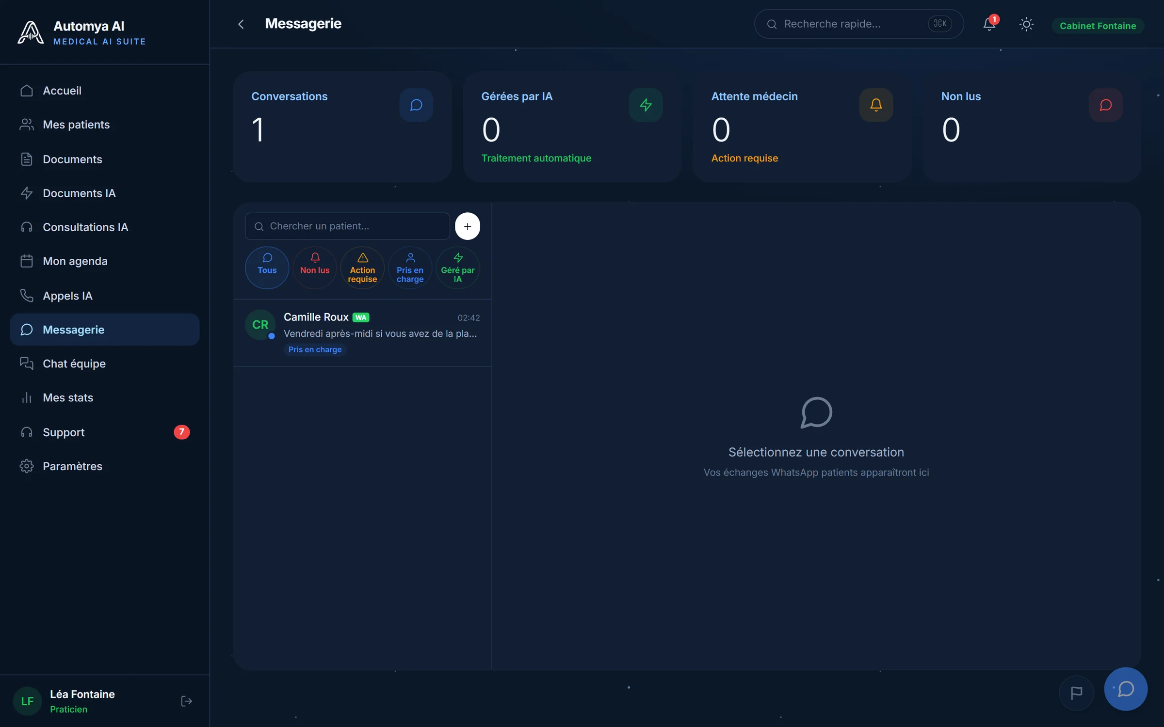Screen dimensions: 1164x727
Task: Click the Attente médecin bell icon
Action: tap(875, 105)
